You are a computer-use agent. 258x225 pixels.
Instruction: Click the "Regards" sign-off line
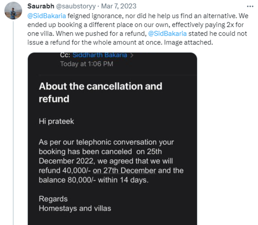(53, 199)
